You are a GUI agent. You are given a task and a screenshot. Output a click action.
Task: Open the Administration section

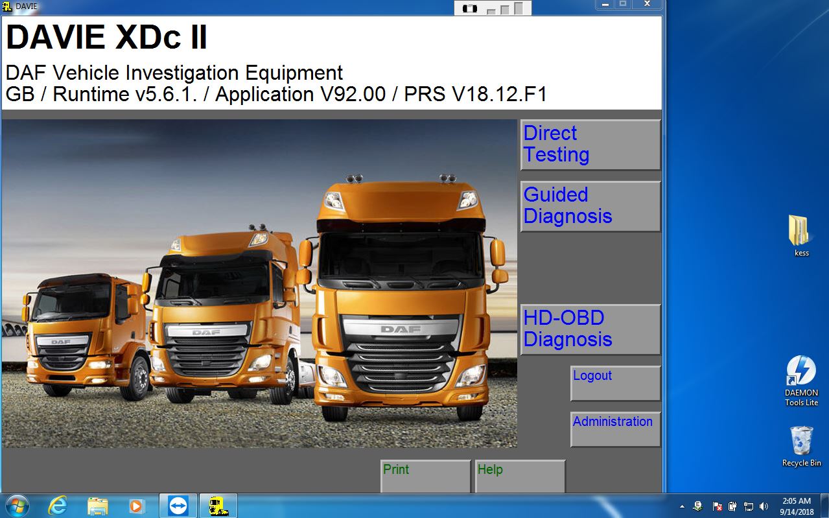[615, 429]
